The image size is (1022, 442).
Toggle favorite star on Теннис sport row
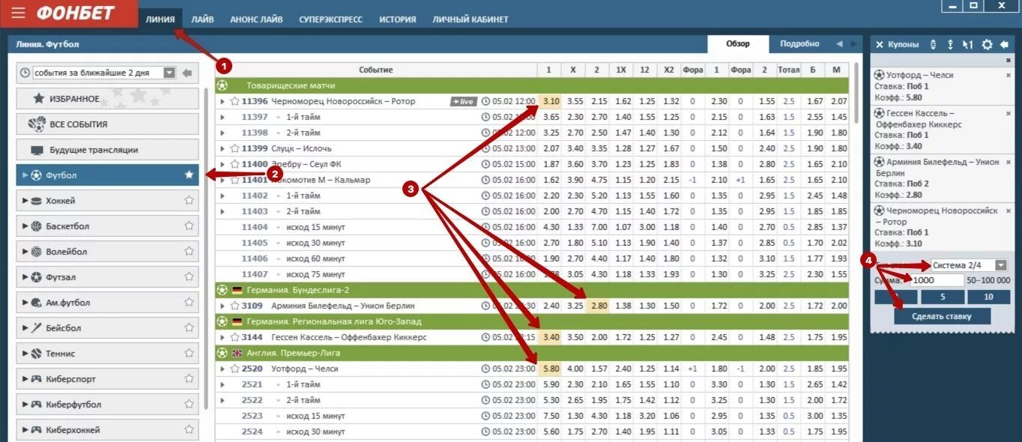[x=189, y=354]
